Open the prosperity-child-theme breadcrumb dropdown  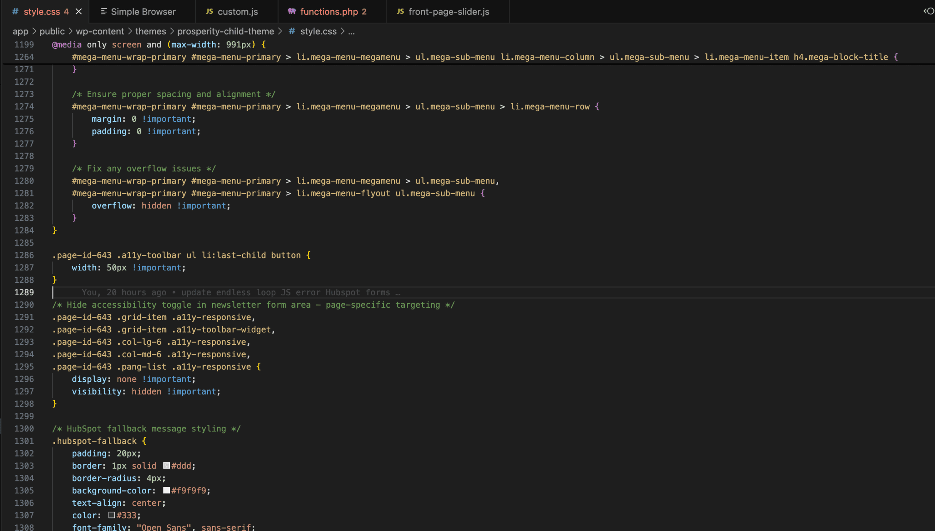pos(225,31)
